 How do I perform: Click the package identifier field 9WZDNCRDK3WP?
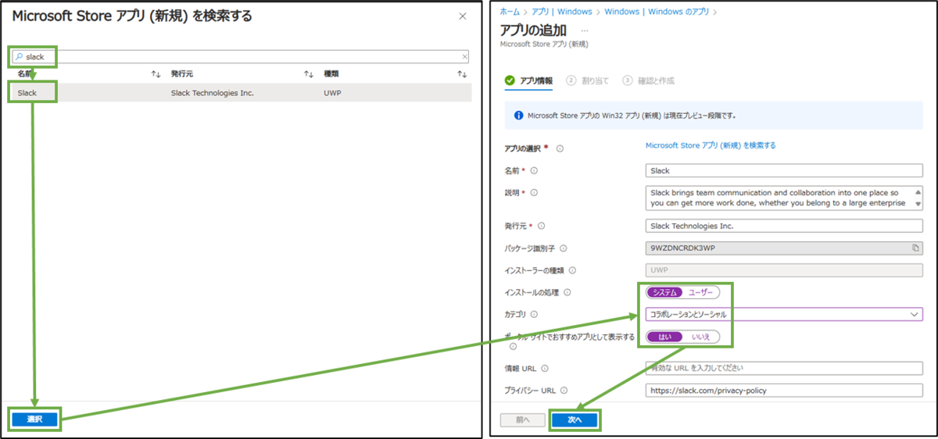784,248
